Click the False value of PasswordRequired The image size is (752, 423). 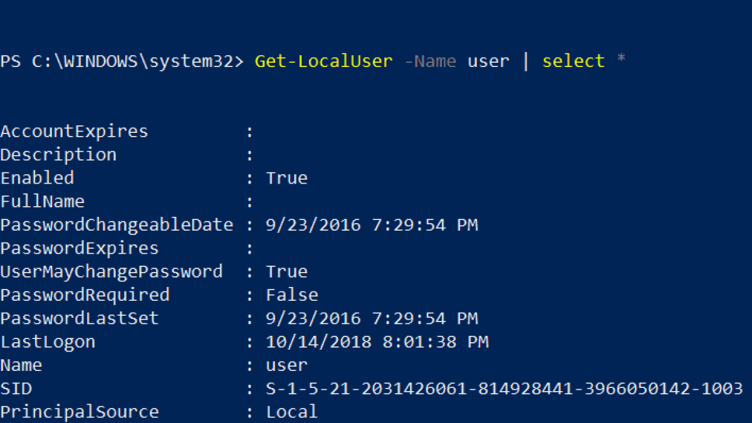pyautogui.click(x=292, y=295)
